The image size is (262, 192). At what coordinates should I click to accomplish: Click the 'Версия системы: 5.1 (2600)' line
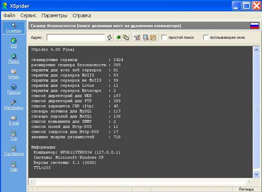point(65,163)
